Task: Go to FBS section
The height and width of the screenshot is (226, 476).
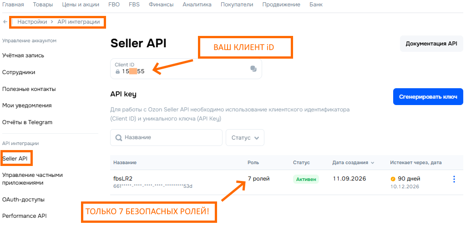Action: coord(134,5)
